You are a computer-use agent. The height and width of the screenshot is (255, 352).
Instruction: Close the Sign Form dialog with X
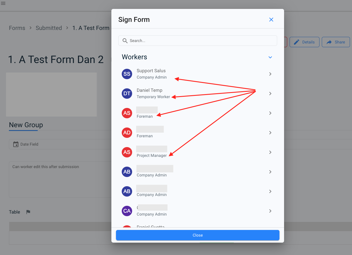(x=271, y=20)
